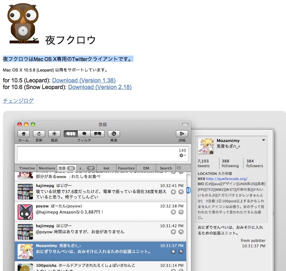Click the 'LOCATION 大月帝國' line in profile
Screen dimensions: 286x271
pyautogui.click(x=215, y=173)
